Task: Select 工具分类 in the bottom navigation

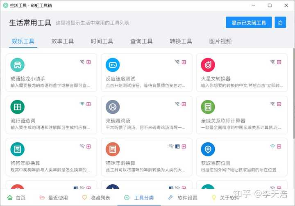Action: 139,198
